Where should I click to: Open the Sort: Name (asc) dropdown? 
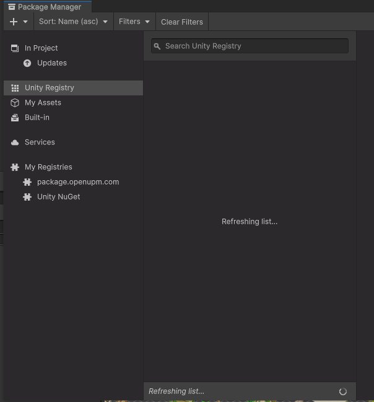click(x=73, y=22)
